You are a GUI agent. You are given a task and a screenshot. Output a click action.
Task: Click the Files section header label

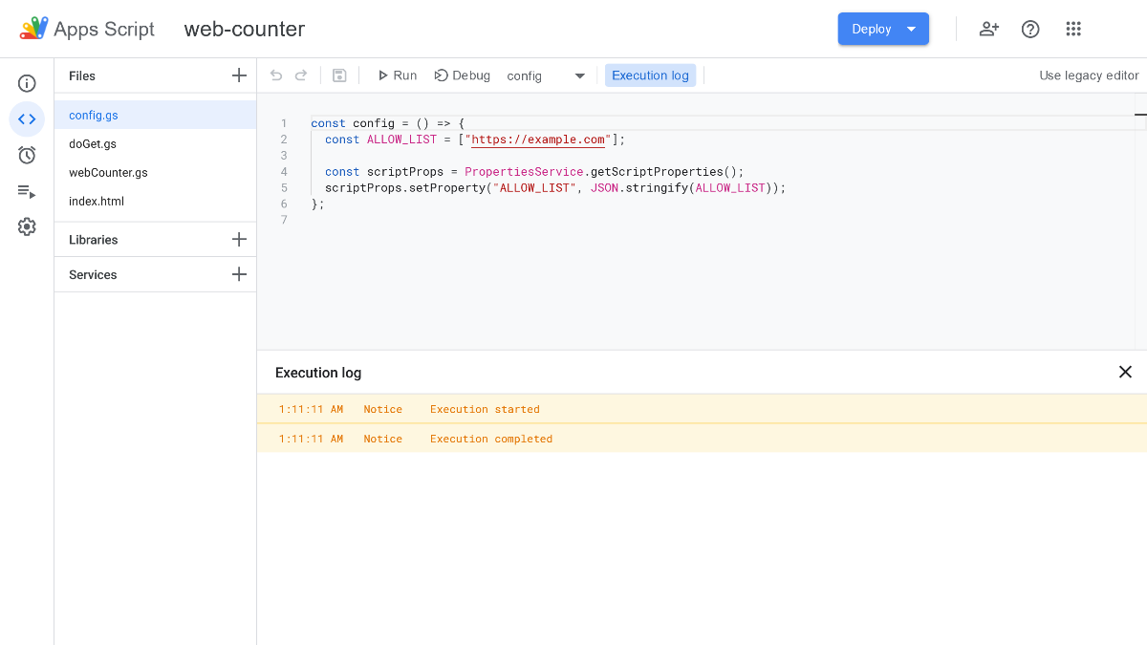pos(82,75)
